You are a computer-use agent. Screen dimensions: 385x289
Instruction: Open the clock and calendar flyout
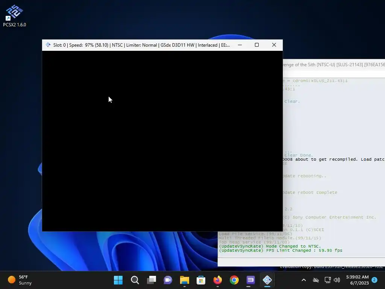click(358, 280)
